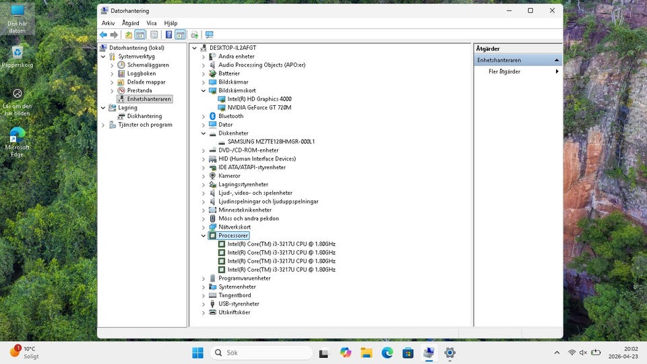Click the Help question mark toolbar icon
Image resolution: width=647 pixels, height=364 pixels.
(x=168, y=35)
